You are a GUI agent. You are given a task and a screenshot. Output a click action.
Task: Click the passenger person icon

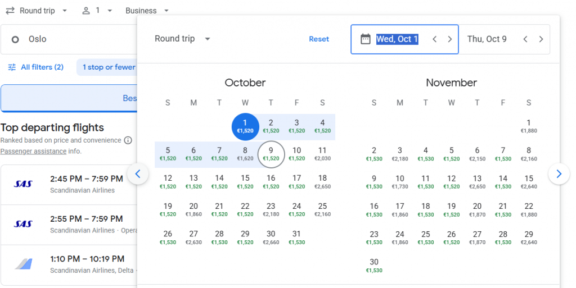click(86, 11)
